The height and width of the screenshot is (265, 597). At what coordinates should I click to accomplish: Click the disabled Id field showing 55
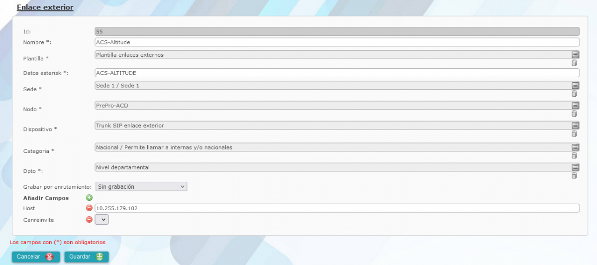337,31
